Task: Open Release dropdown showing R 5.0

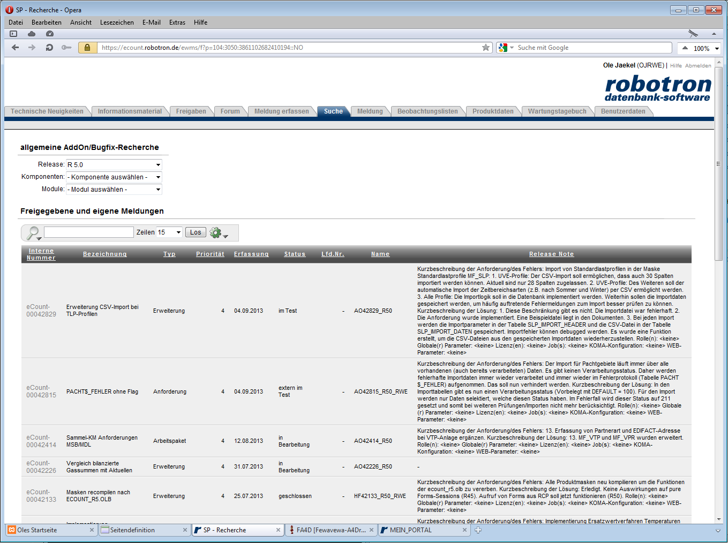Action: [x=114, y=164]
